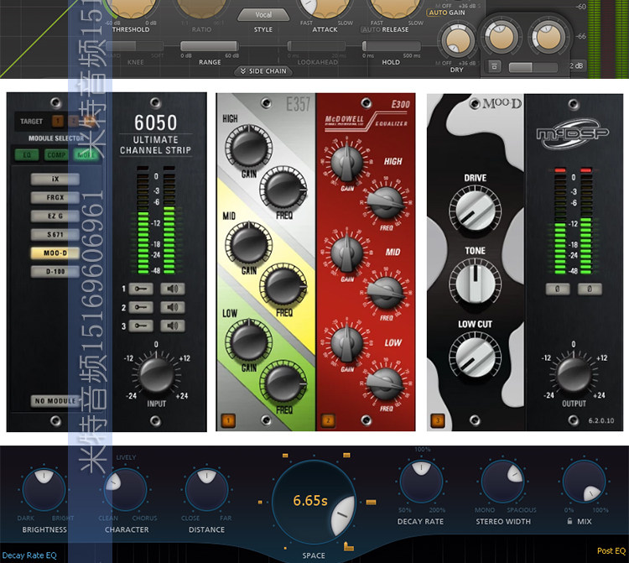Click the orange slot 2 badge on E300
This screenshot has height=563, width=629.
click(328, 421)
